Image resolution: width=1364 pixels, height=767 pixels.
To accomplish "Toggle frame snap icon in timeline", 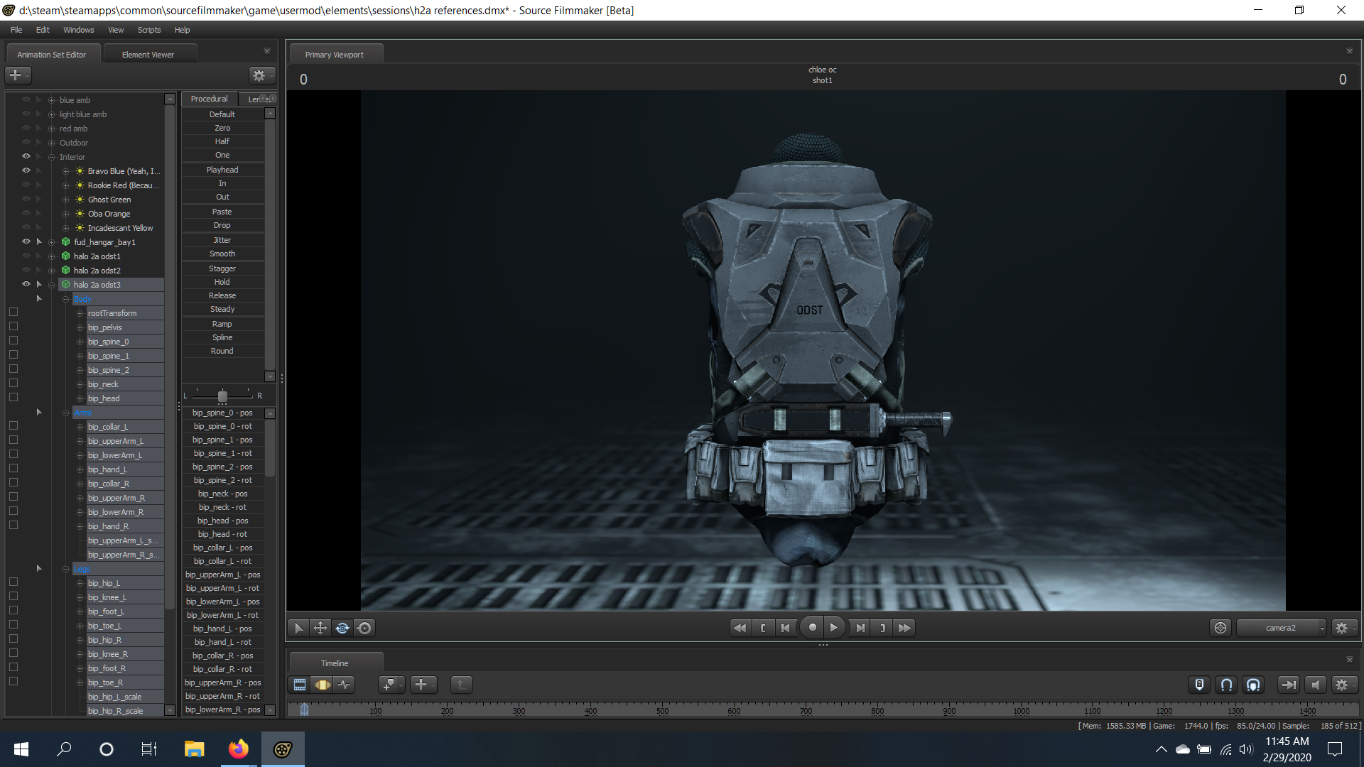I will pyautogui.click(x=1253, y=685).
